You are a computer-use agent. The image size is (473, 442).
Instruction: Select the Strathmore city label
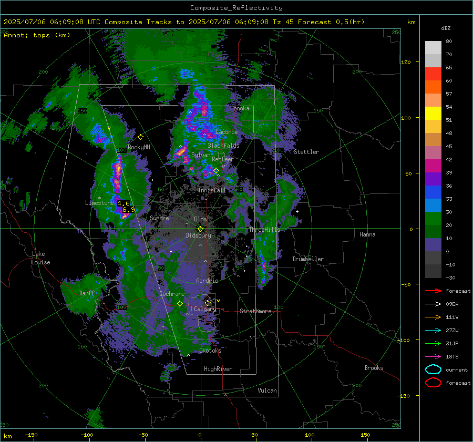click(255, 311)
